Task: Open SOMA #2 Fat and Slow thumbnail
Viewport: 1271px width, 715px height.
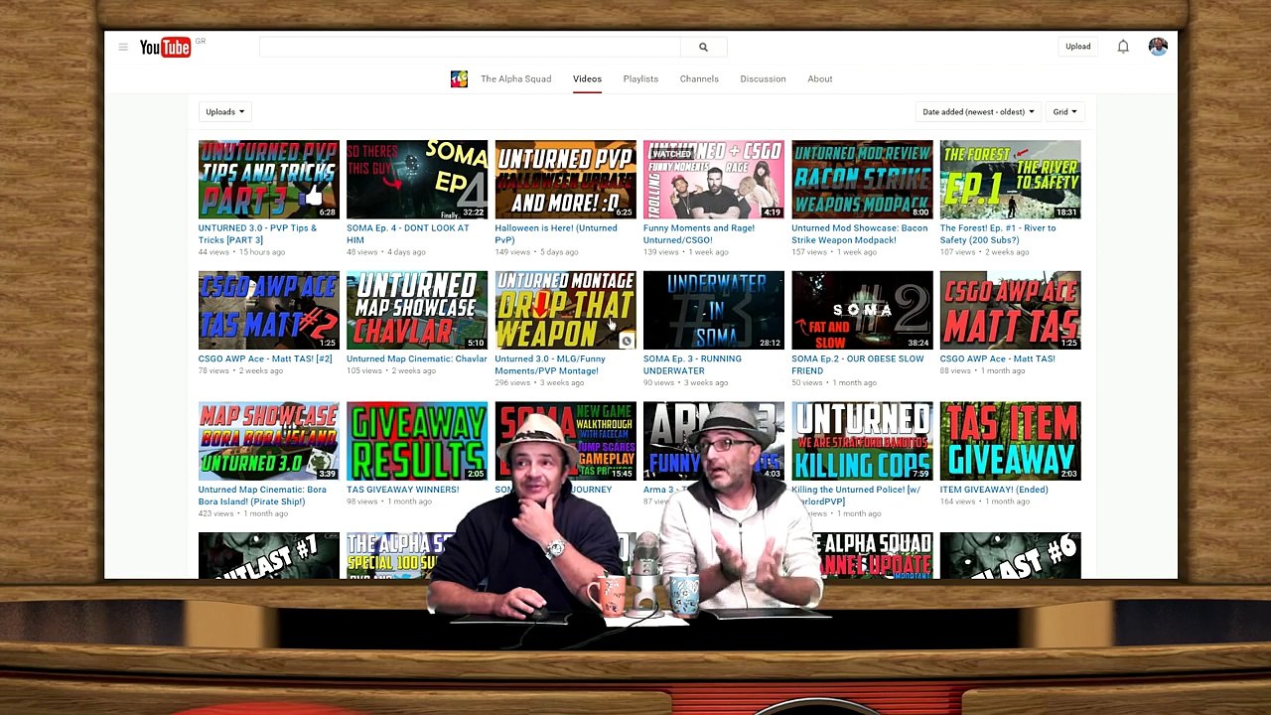Action: pyautogui.click(x=862, y=310)
